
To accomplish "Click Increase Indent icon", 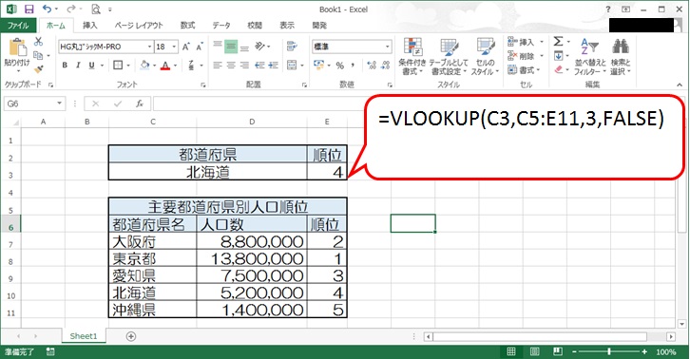I will (x=274, y=66).
